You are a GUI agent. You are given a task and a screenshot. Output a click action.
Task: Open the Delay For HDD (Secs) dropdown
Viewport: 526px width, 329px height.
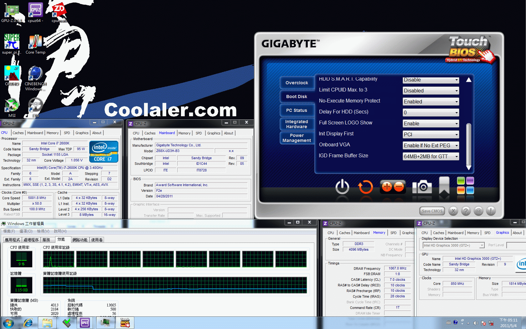coord(431,112)
